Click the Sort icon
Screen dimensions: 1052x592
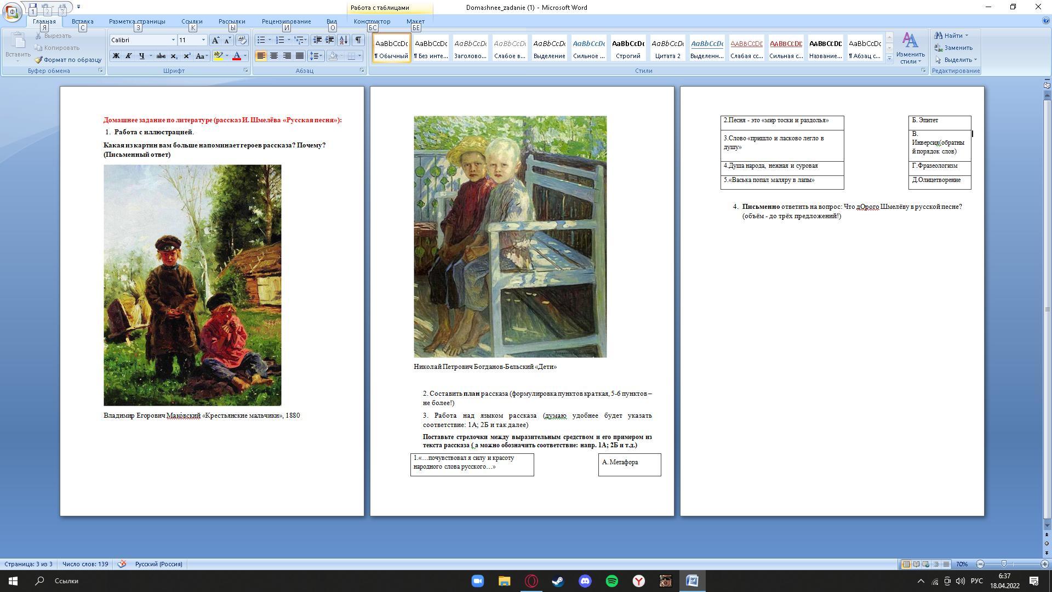click(344, 40)
